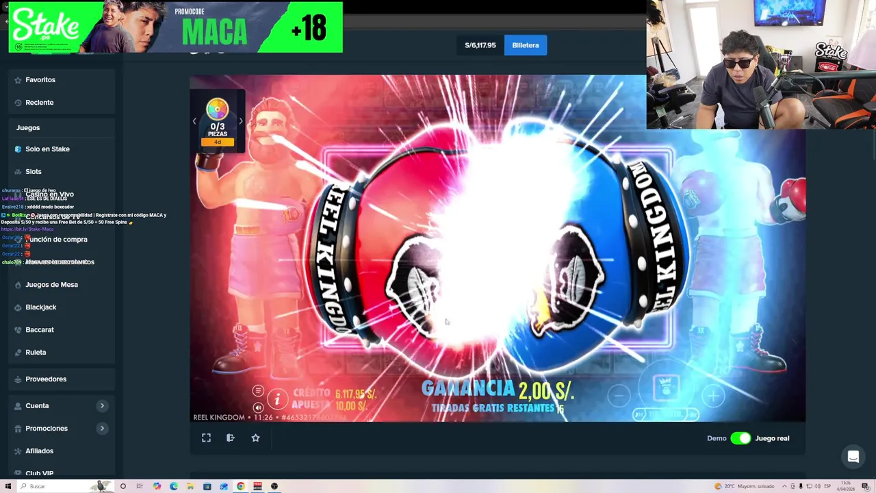Open Reciente in the sidebar

point(39,103)
